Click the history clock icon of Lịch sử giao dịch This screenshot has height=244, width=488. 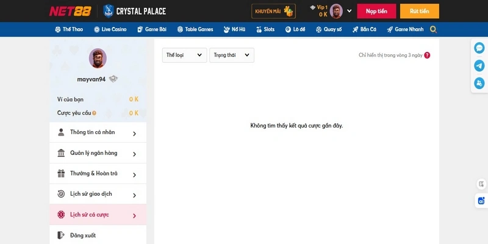(61, 194)
